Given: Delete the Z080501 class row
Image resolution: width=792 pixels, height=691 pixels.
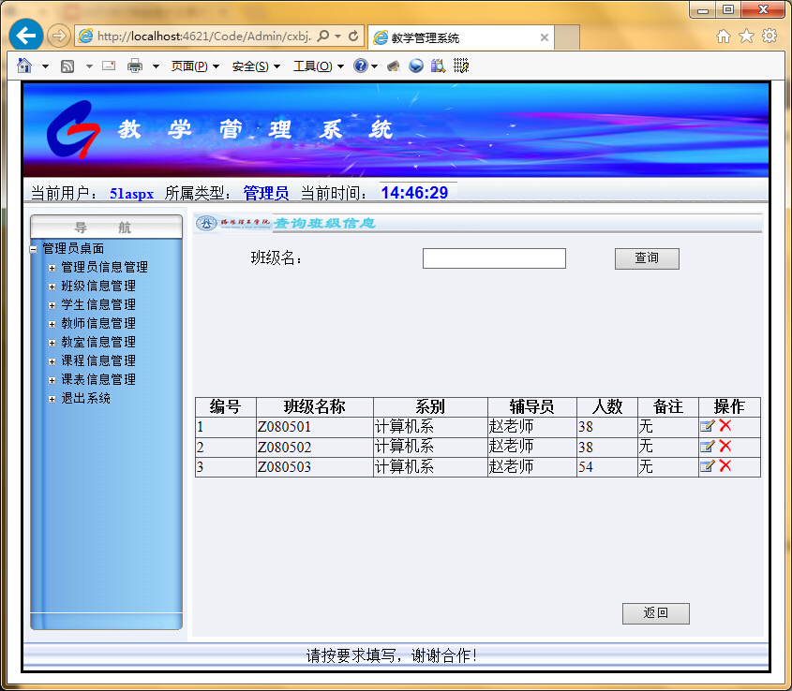Looking at the screenshot, I should [725, 425].
